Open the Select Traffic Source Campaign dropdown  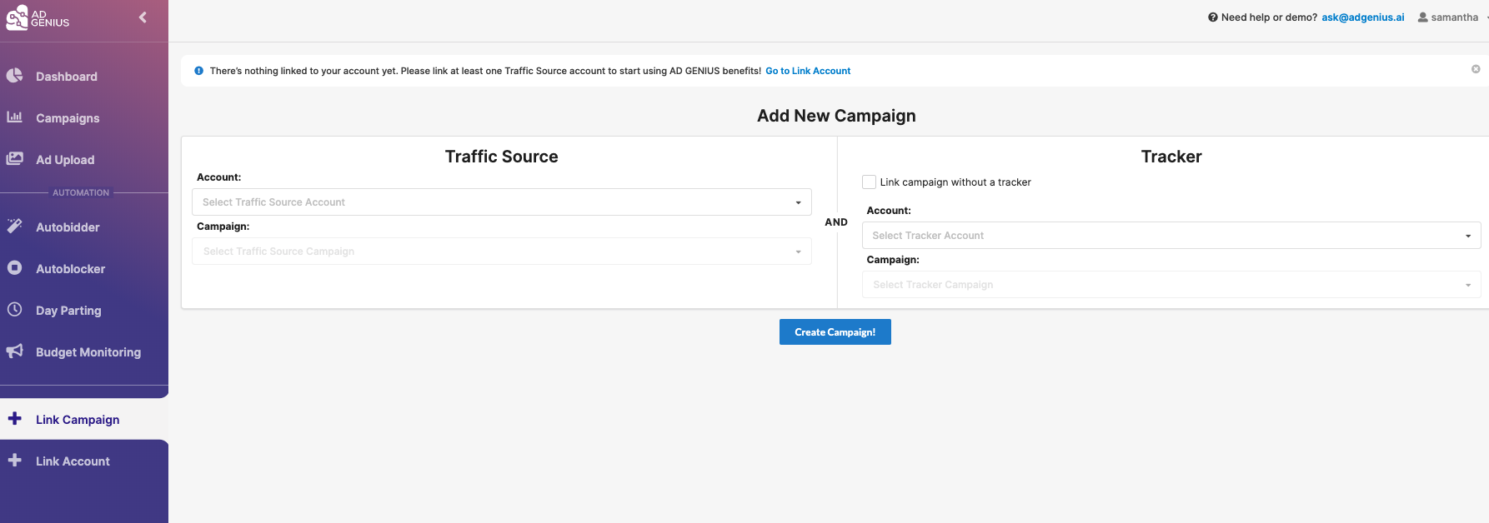(x=502, y=252)
